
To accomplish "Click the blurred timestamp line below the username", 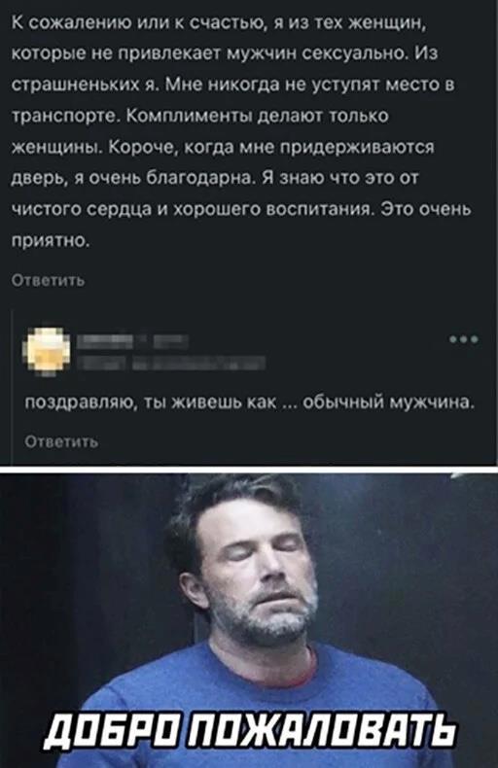I will (170, 363).
